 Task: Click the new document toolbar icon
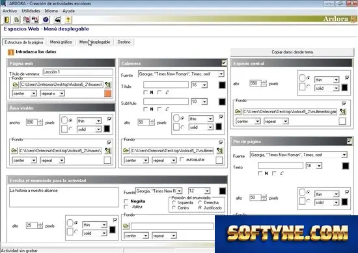17,20
